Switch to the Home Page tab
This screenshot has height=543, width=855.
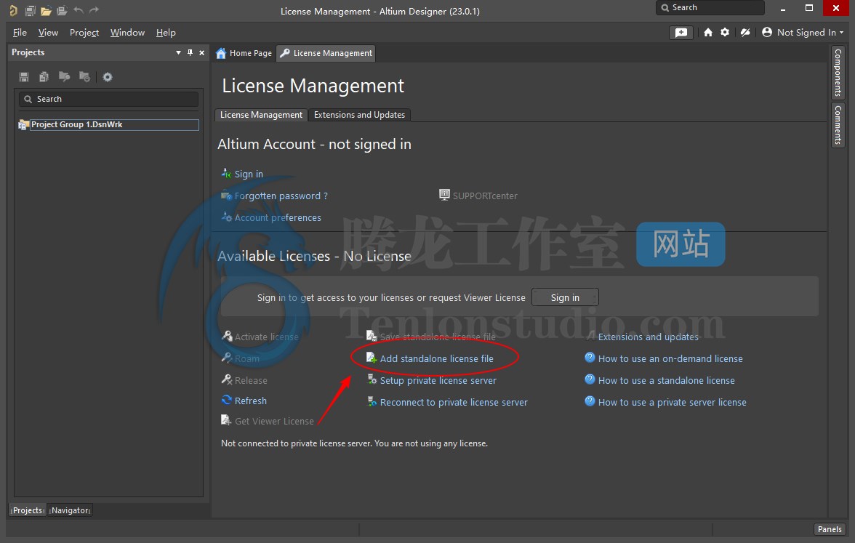coord(244,53)
